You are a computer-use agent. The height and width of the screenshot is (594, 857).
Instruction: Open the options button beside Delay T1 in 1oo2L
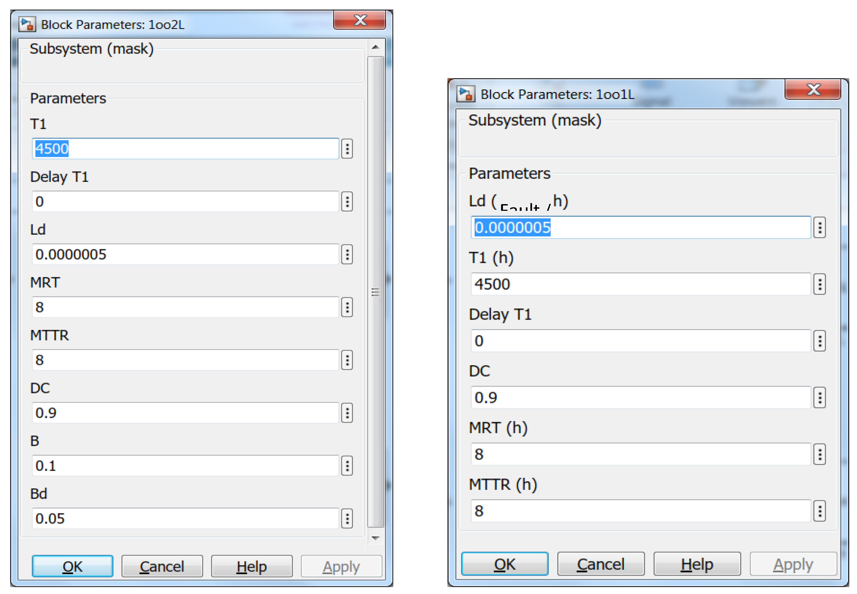pos(347,202)
